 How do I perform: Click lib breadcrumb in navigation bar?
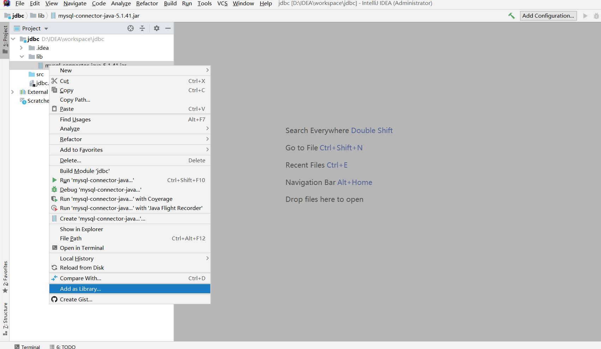click(x=37, y=16)
